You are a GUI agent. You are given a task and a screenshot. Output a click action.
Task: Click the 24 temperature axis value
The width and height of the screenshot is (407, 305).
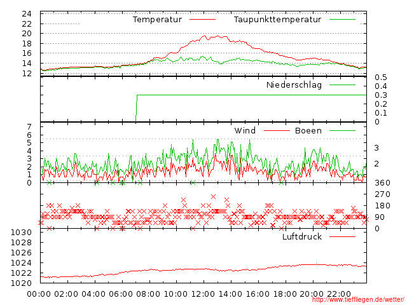tap(27, 14)
